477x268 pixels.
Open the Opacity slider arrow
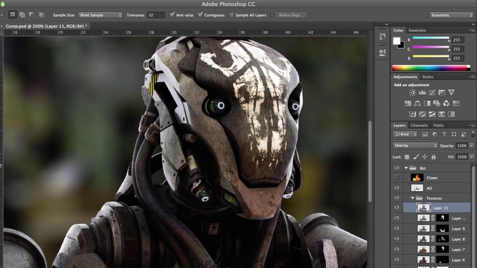(x=472, y=145)
